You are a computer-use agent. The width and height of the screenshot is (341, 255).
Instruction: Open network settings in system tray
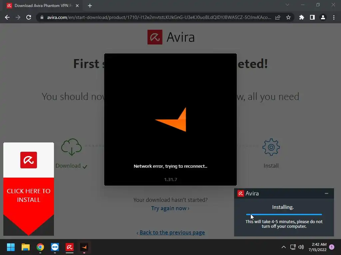293,247
